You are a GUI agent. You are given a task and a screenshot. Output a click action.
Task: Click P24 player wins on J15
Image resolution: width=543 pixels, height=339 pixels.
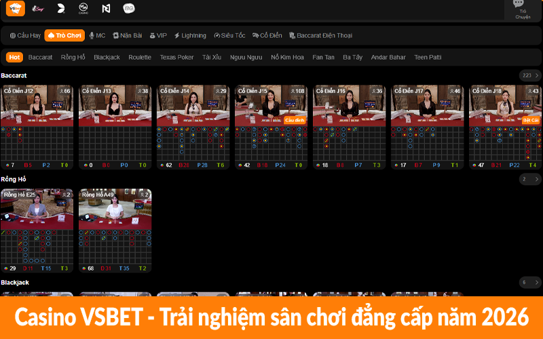pyautogui.click(x=280, y=165)
